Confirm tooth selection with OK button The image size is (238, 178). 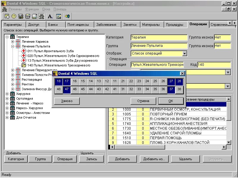[171, 101]
